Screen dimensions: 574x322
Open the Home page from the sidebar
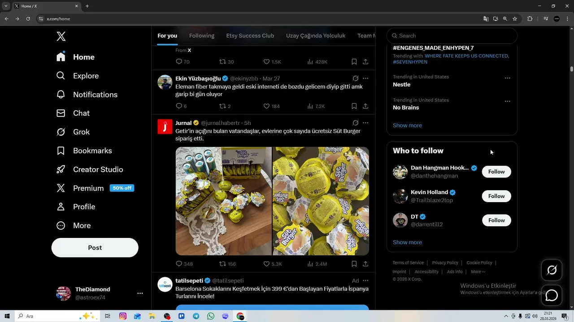pyautogui.click(x=75, y=57)
